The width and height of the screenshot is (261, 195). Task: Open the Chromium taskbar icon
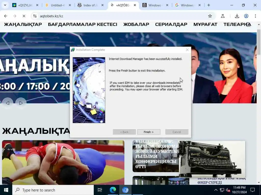pos(125,190)
